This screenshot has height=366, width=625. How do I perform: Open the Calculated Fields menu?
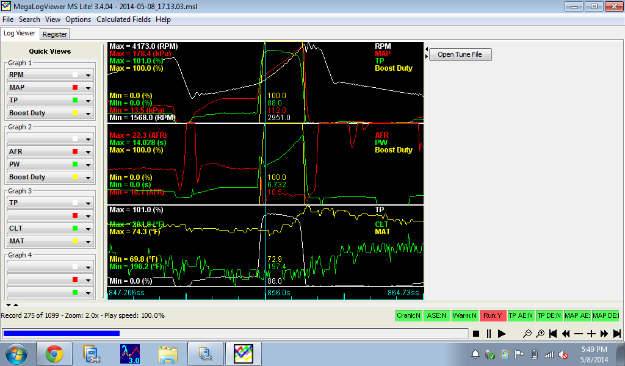click(125, 20)
